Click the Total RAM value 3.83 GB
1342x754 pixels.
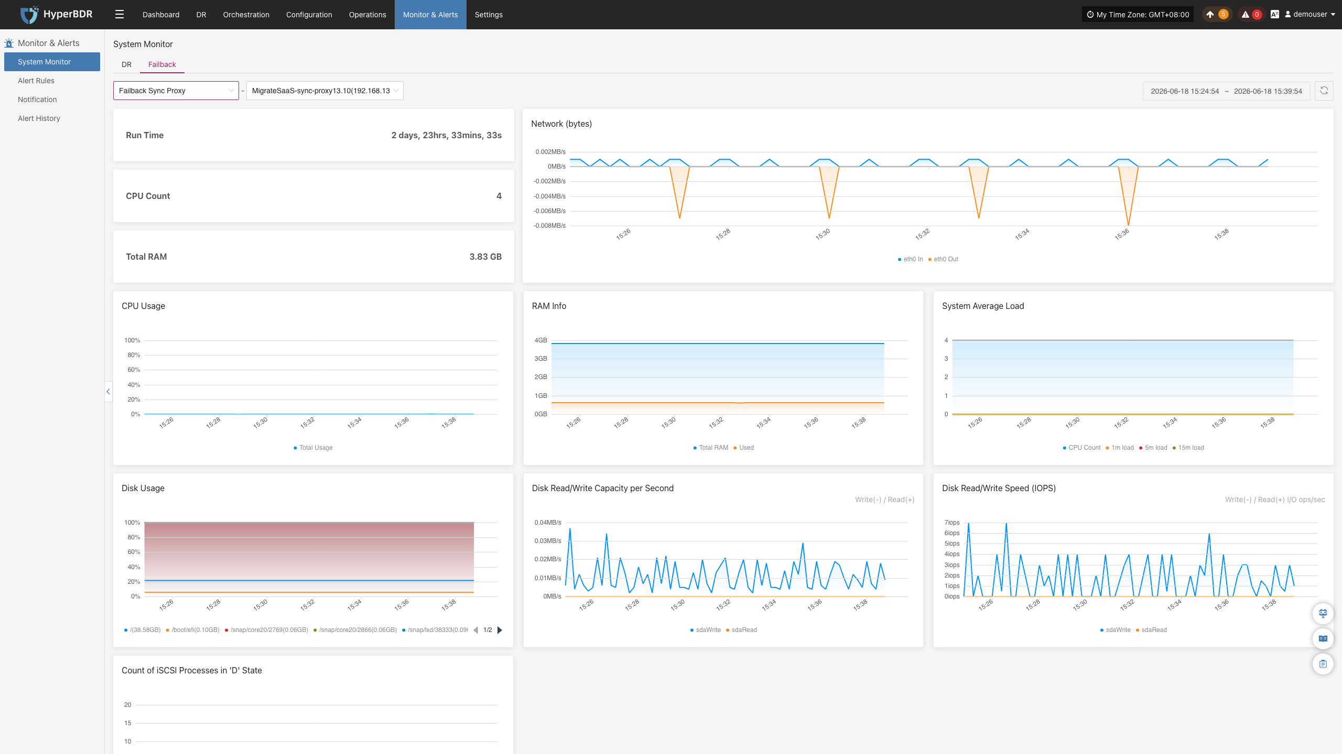click(485, 257)
